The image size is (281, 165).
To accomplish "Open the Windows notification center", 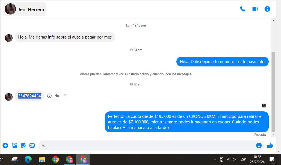I will pyautogui.click(x=272, y=159).
